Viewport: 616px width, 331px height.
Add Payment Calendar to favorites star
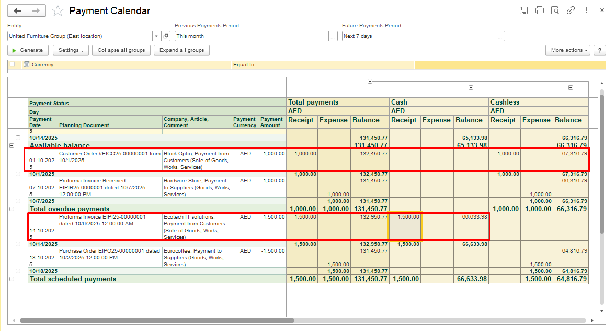[x=58, y=10]
